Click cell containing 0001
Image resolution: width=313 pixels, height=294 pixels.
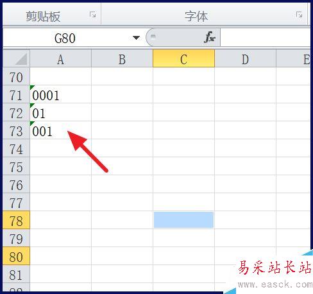(61, 94)
